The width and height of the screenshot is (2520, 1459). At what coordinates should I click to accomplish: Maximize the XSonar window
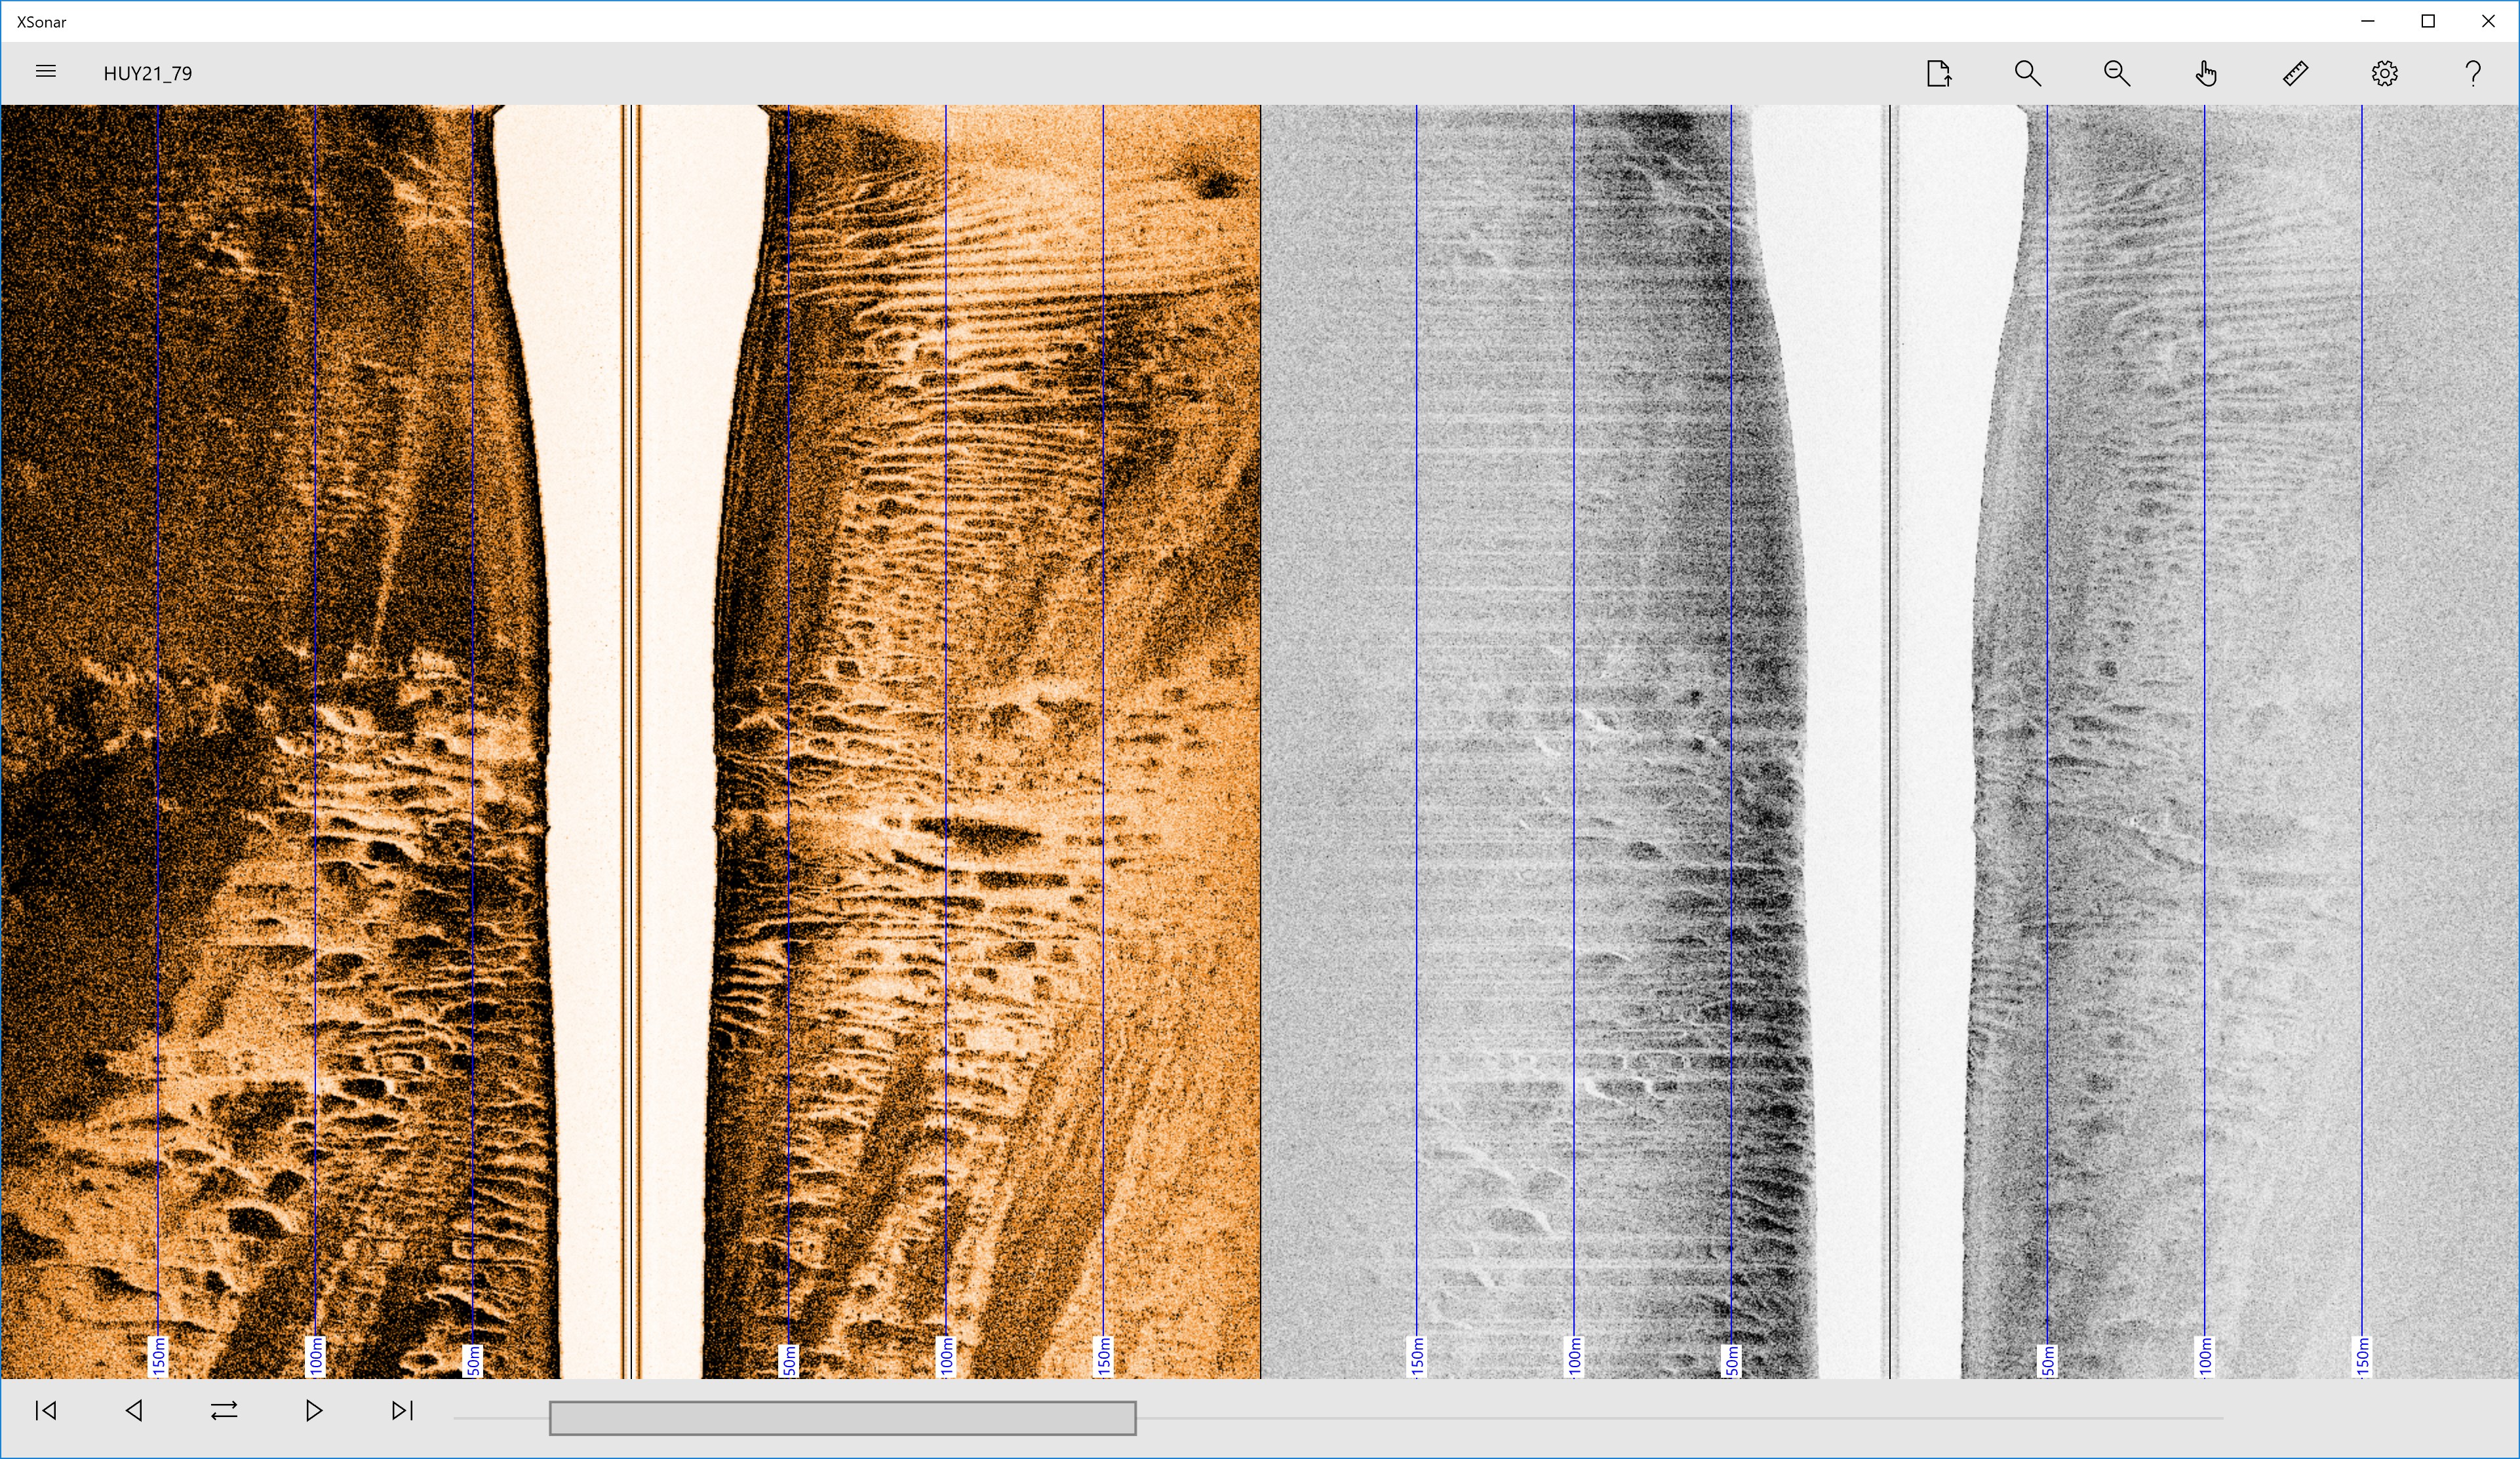coord(2427,21)
